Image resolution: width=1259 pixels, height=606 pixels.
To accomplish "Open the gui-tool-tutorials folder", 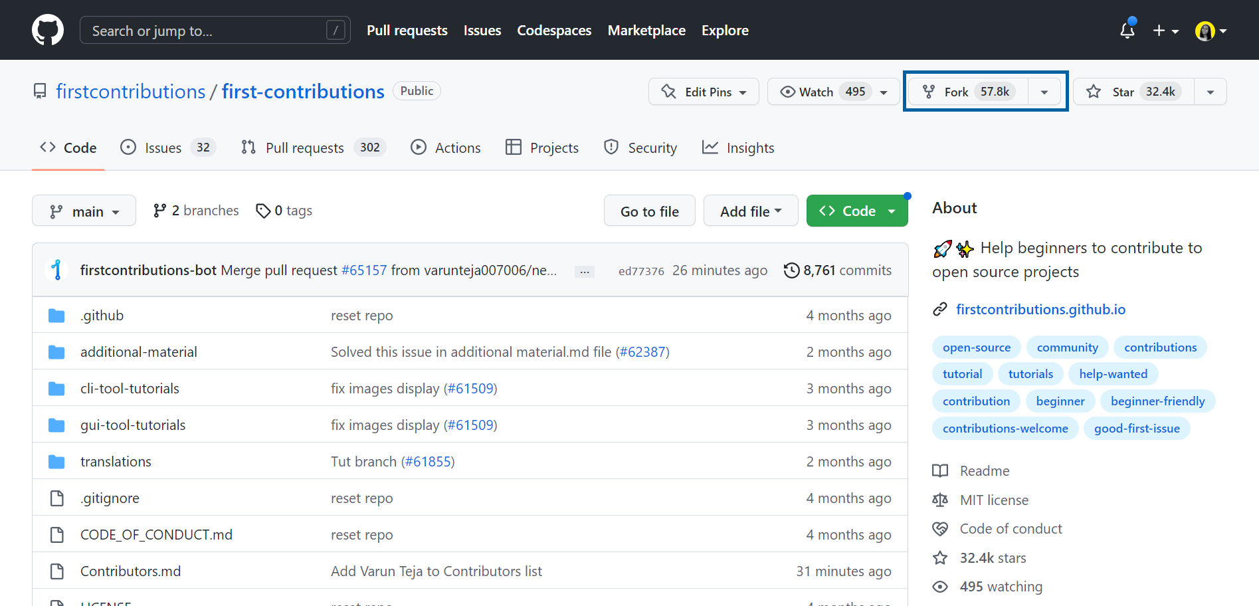I will click(x=133, y=425).
